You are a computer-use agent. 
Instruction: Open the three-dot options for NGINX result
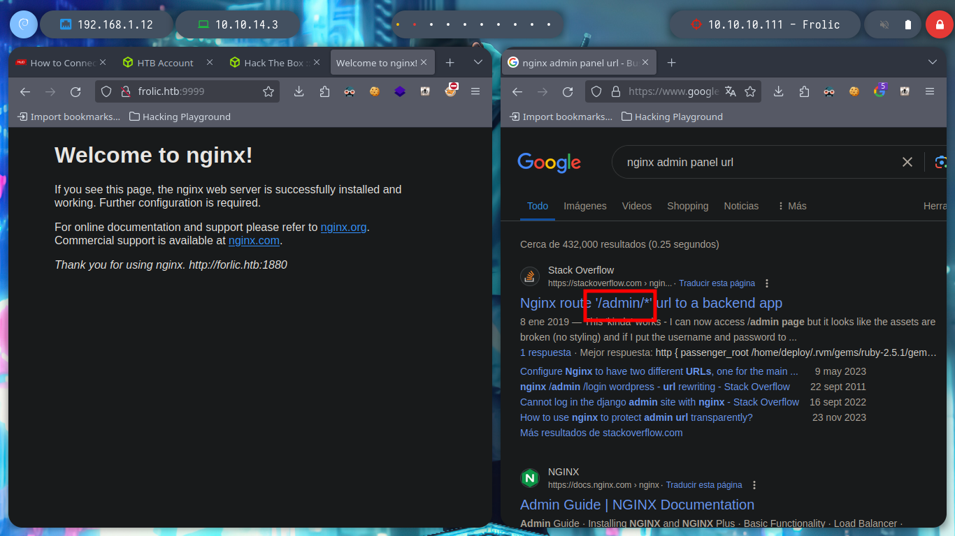tap(754, 485)
